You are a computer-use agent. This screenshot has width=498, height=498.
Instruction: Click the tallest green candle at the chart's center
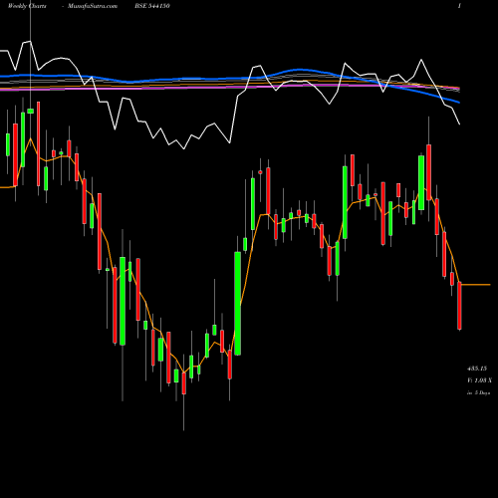pos(237,304)
